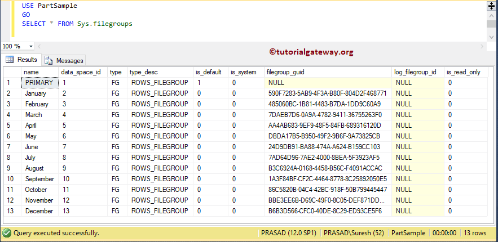Click "USE PartSample" line in the editor
The height and width of the screenshot is (242, 498).
coord(50,6)
